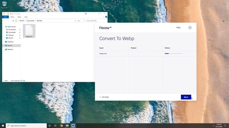This screenshot has width=229, height=128.
Task: Click the Forward arrow in File Explorer
Action: (8, 21)
